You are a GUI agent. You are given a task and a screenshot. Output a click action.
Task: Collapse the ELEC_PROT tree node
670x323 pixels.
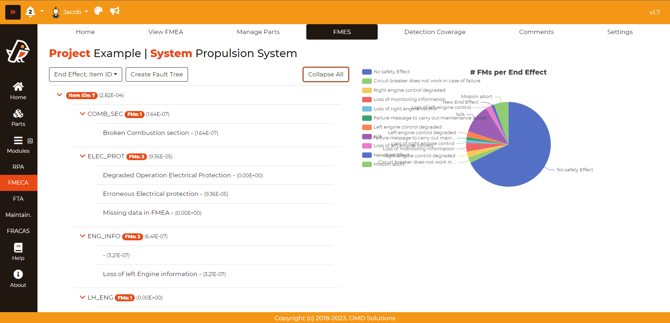tap(83, 156)
